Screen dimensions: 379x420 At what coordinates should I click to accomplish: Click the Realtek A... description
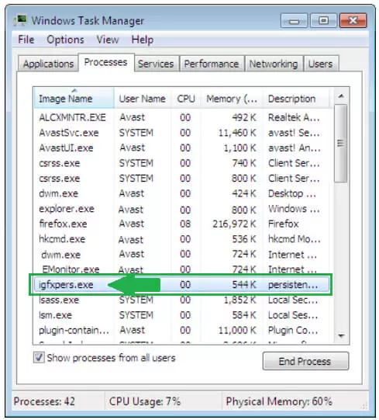click(294, 117)
